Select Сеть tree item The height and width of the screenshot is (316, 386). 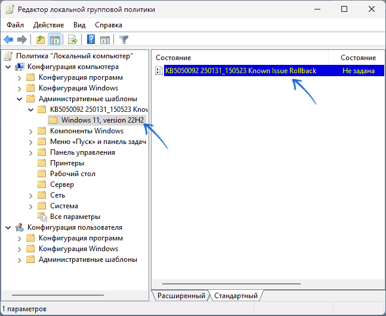coord(57,195)
